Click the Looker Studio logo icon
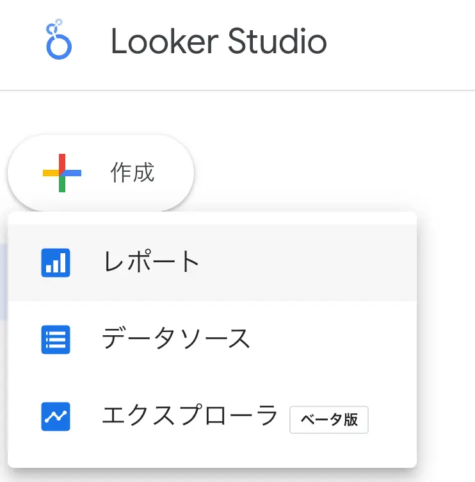The width and height of the screenshot is (475, 482). click(x=59, y=39)
